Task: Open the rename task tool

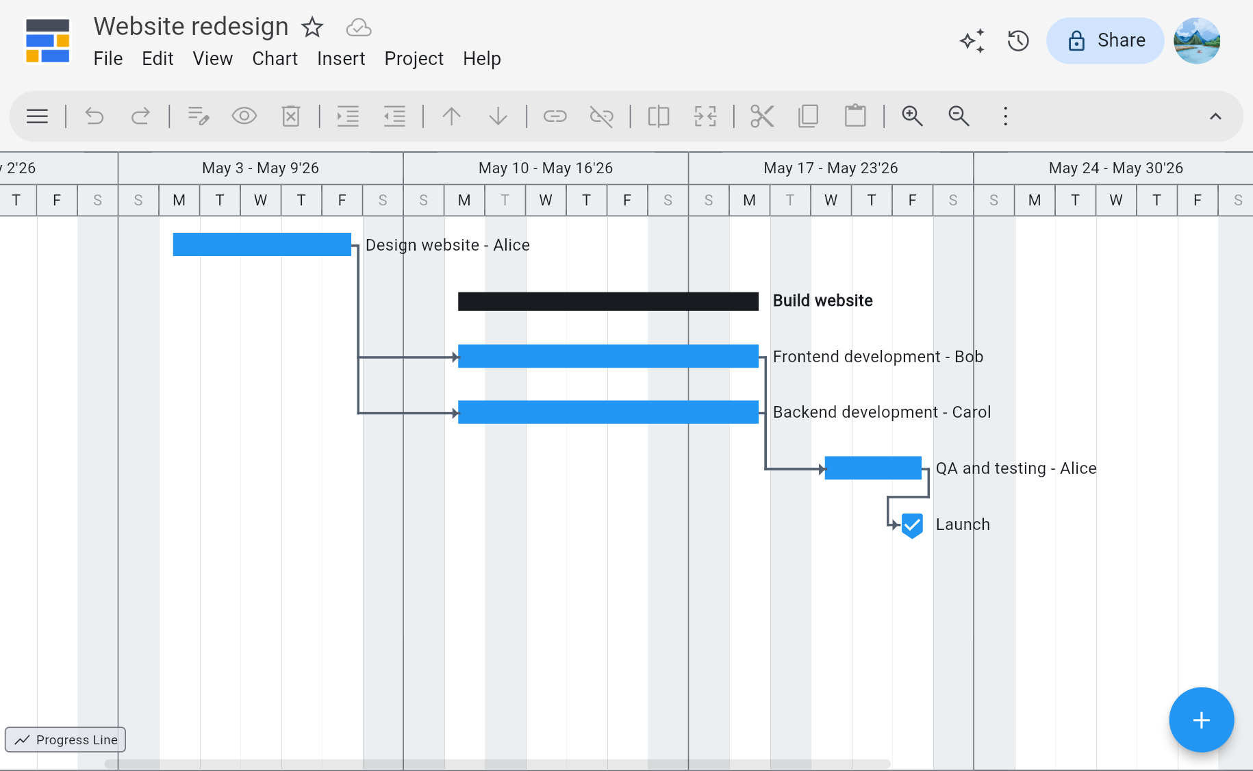Action: (199, 116)
